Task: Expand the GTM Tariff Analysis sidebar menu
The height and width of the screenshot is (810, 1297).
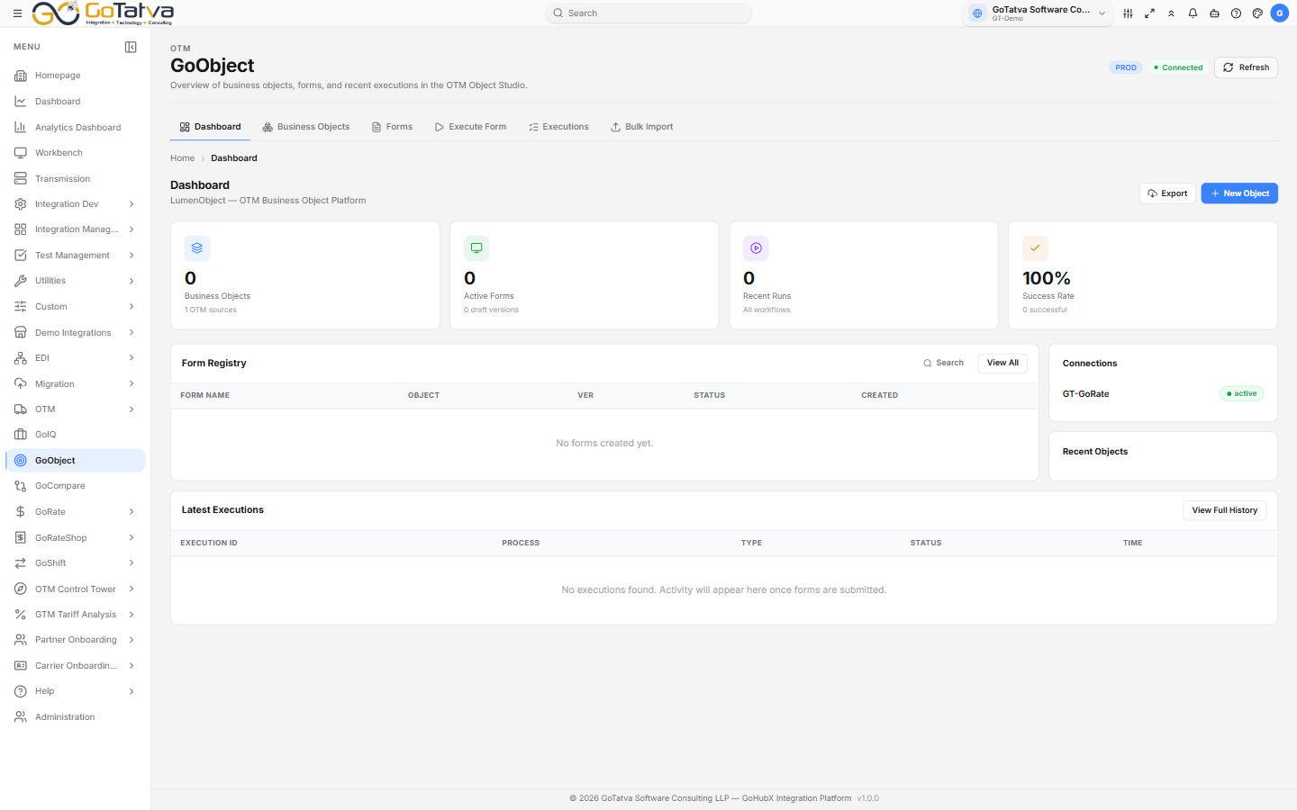Action: 75,615
